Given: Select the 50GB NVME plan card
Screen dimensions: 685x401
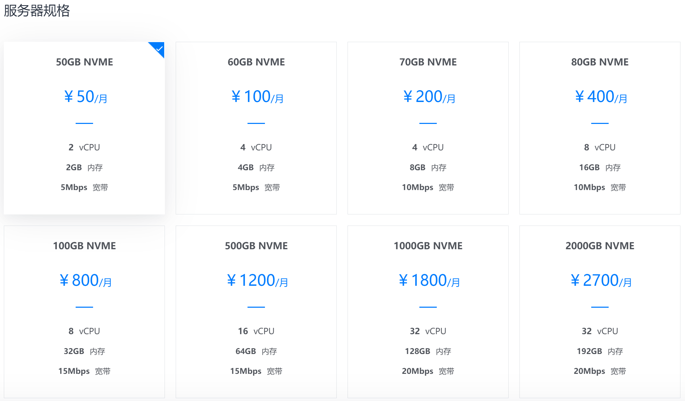Looking at the screenshot, I should pos(84,128).
